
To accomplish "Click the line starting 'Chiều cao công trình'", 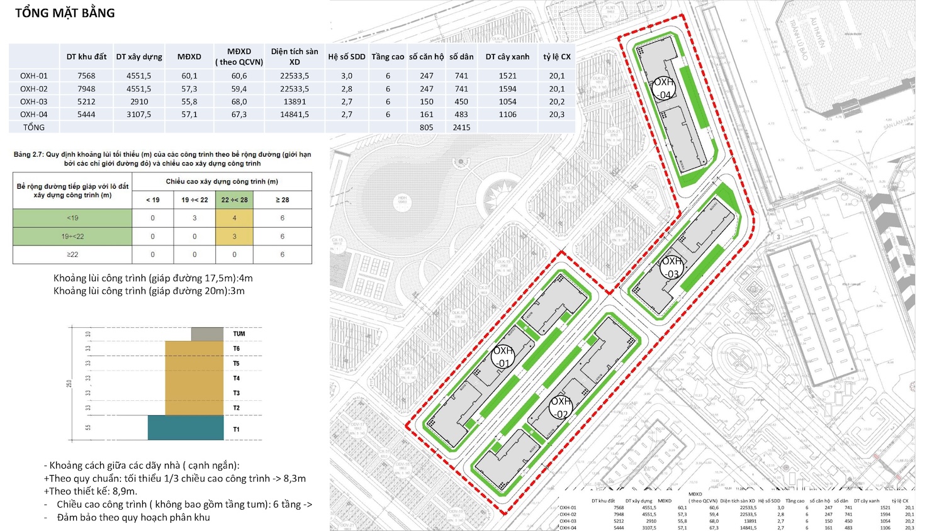I will (x=184, y=504).
